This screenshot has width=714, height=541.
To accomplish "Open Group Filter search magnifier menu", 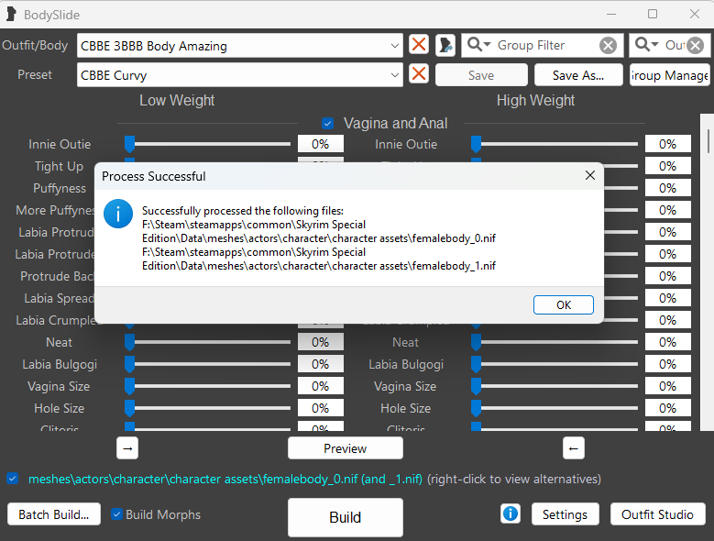I will tap(478, 45).
